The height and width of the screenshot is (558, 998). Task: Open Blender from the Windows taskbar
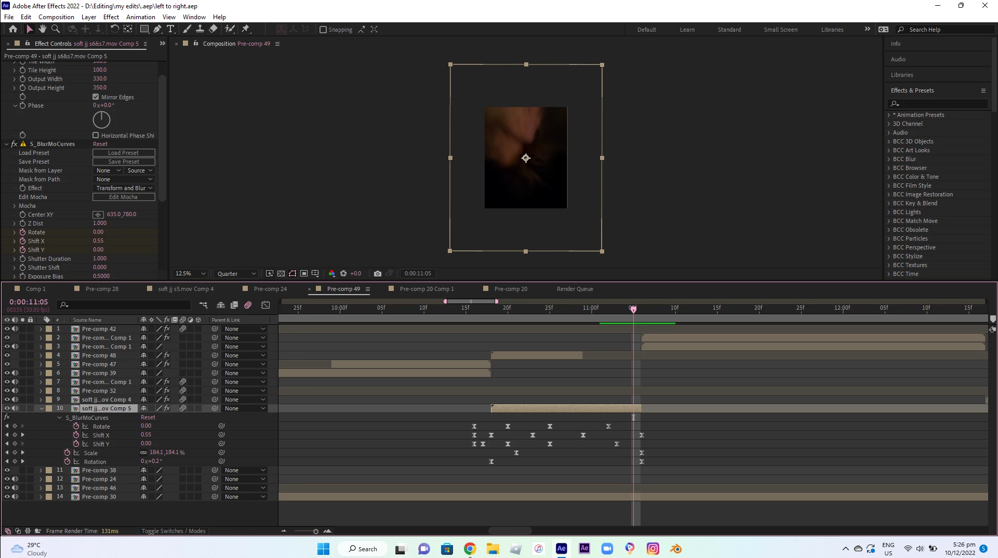[x=676, y=549]
